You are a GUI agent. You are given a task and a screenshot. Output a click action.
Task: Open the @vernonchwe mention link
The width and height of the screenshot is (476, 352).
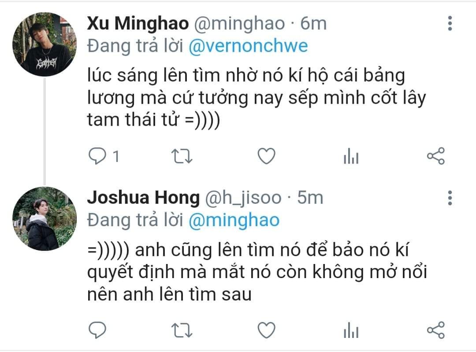(248, 46)
